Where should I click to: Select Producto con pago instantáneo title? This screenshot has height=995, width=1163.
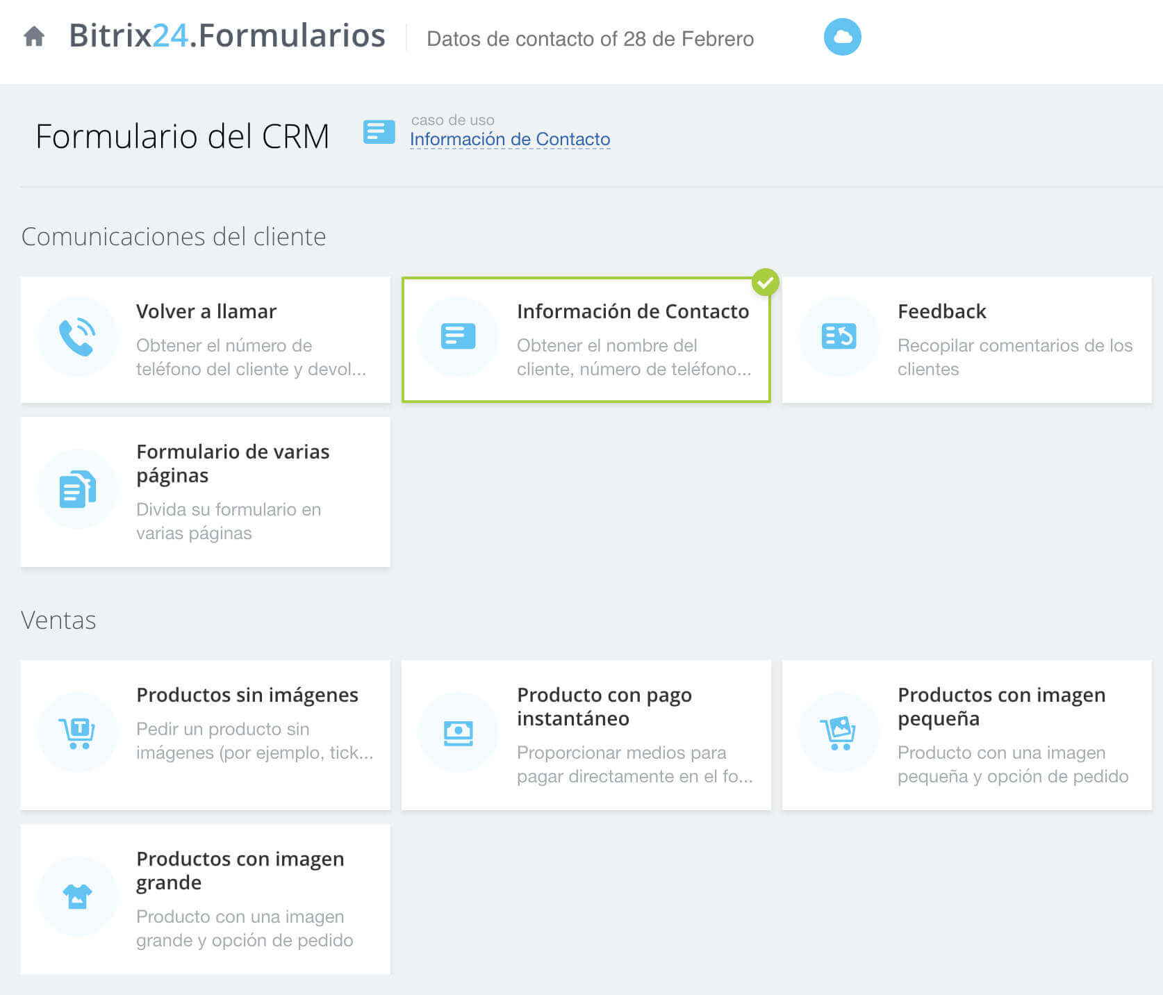coord(604,706)
